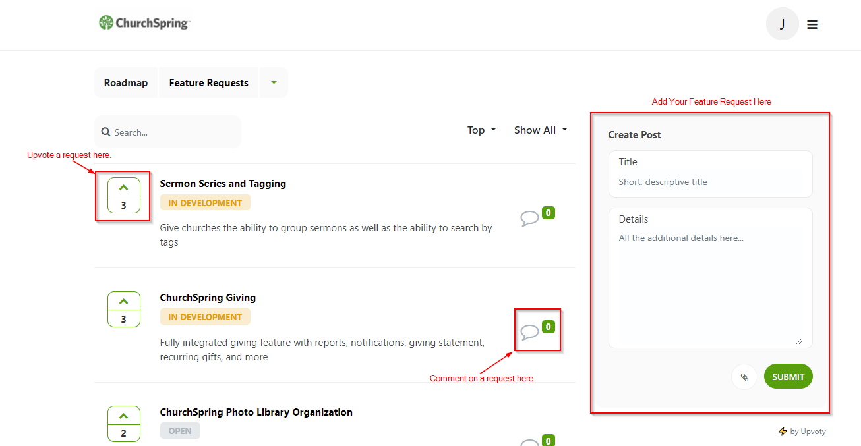Click the comment bubble for Sermon Series
The height and width of the screenshot is (446, 861).
click(x=529, y=218)
